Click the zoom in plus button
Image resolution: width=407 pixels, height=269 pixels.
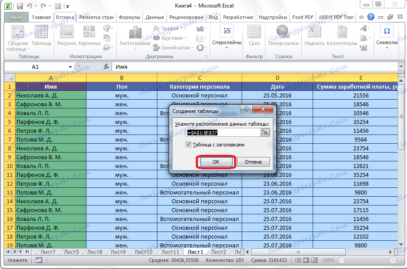click(393, 260)
